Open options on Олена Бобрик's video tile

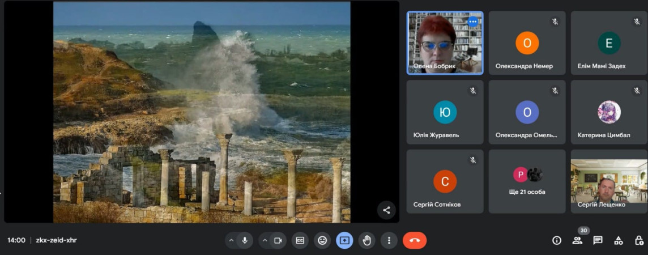[472, 22]
